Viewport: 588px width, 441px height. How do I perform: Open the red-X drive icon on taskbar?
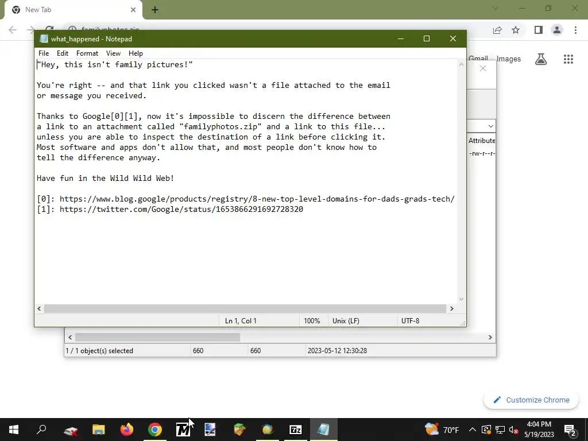pos(71,430)
